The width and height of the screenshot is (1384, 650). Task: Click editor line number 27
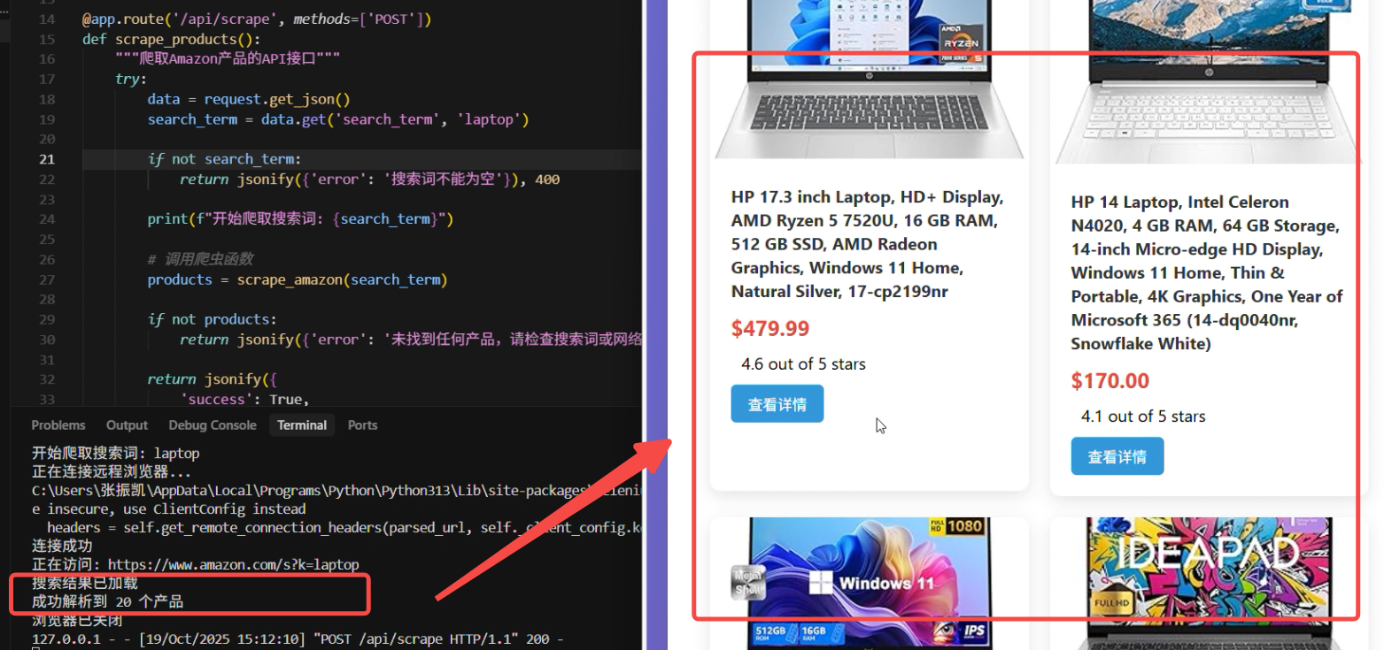tap(47, 279)
